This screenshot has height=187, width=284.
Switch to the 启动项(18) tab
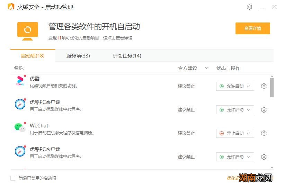33,55
